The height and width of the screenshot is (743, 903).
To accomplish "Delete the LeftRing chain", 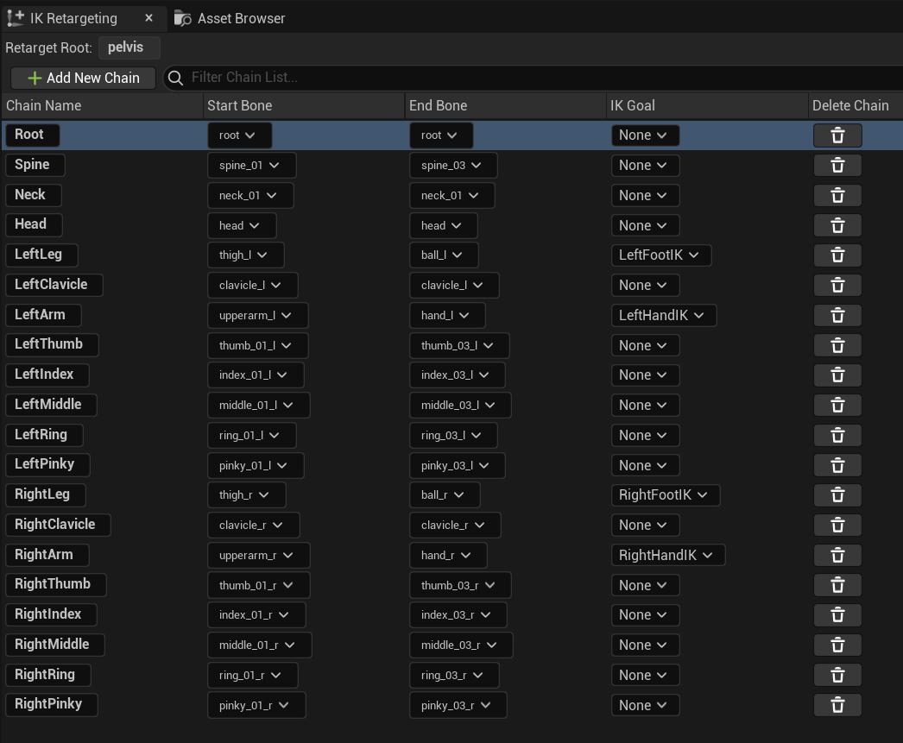I will 837,435.
